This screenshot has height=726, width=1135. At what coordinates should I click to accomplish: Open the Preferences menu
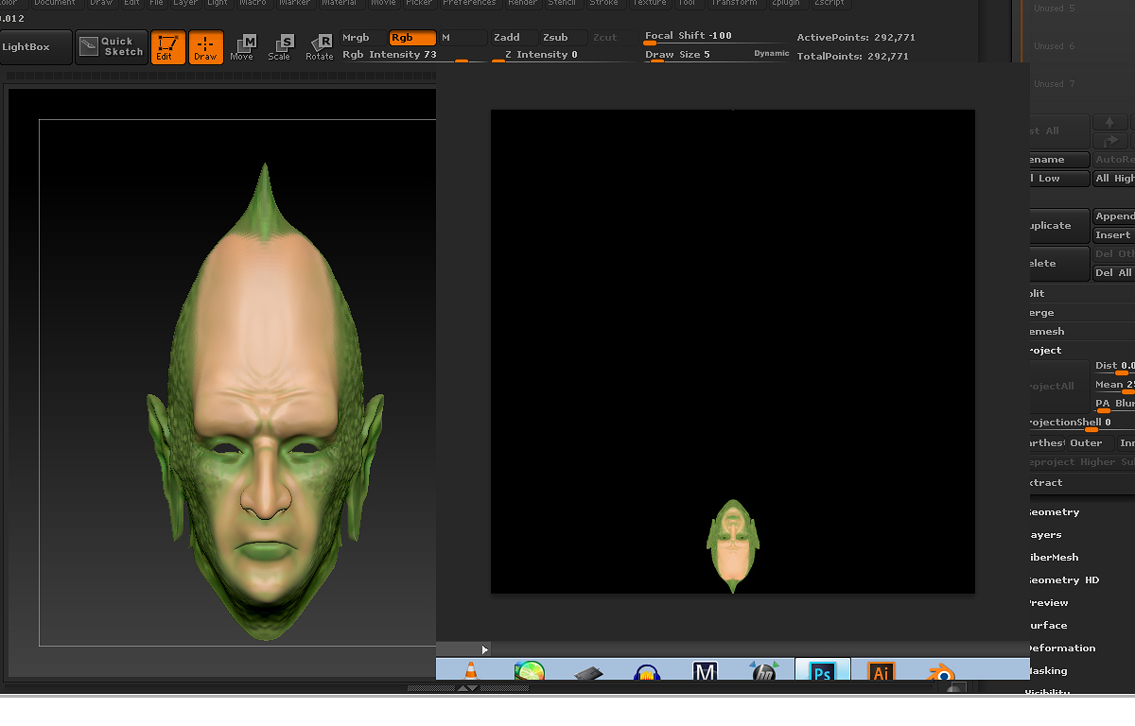coord(469,4)
